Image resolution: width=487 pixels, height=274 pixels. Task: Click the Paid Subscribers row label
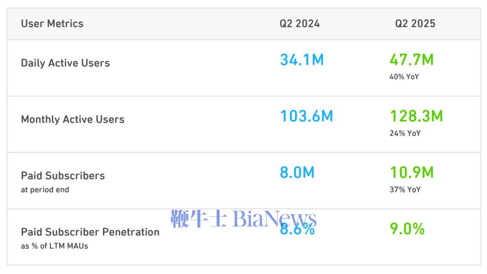pyautogui.click(x=63, y=176)
